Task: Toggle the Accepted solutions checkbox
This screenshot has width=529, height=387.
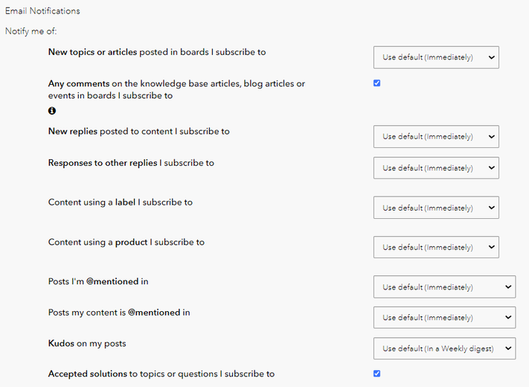Action: click(376, 374)
